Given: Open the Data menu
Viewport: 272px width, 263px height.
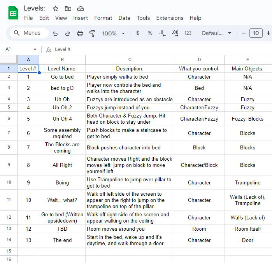Looking at the screenshot, I should pyautogui.click(x=125, y=18).
